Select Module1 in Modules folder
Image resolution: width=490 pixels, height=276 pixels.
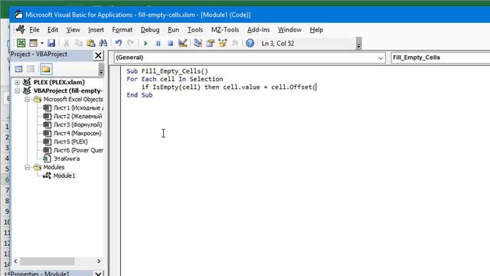tap(64, 176)
